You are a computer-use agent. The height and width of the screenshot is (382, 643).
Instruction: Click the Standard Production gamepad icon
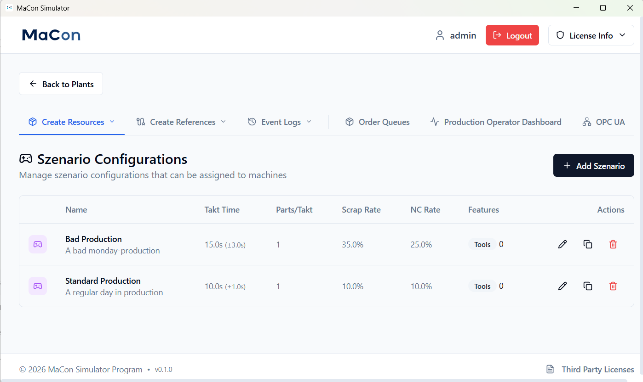click(38, 286)
